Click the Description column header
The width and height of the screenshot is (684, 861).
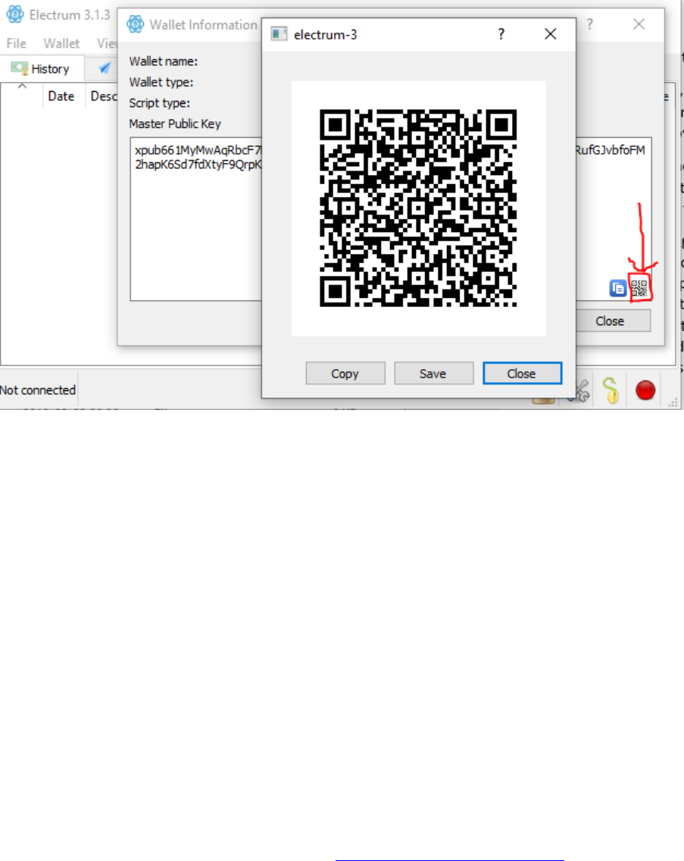[103, 96]
